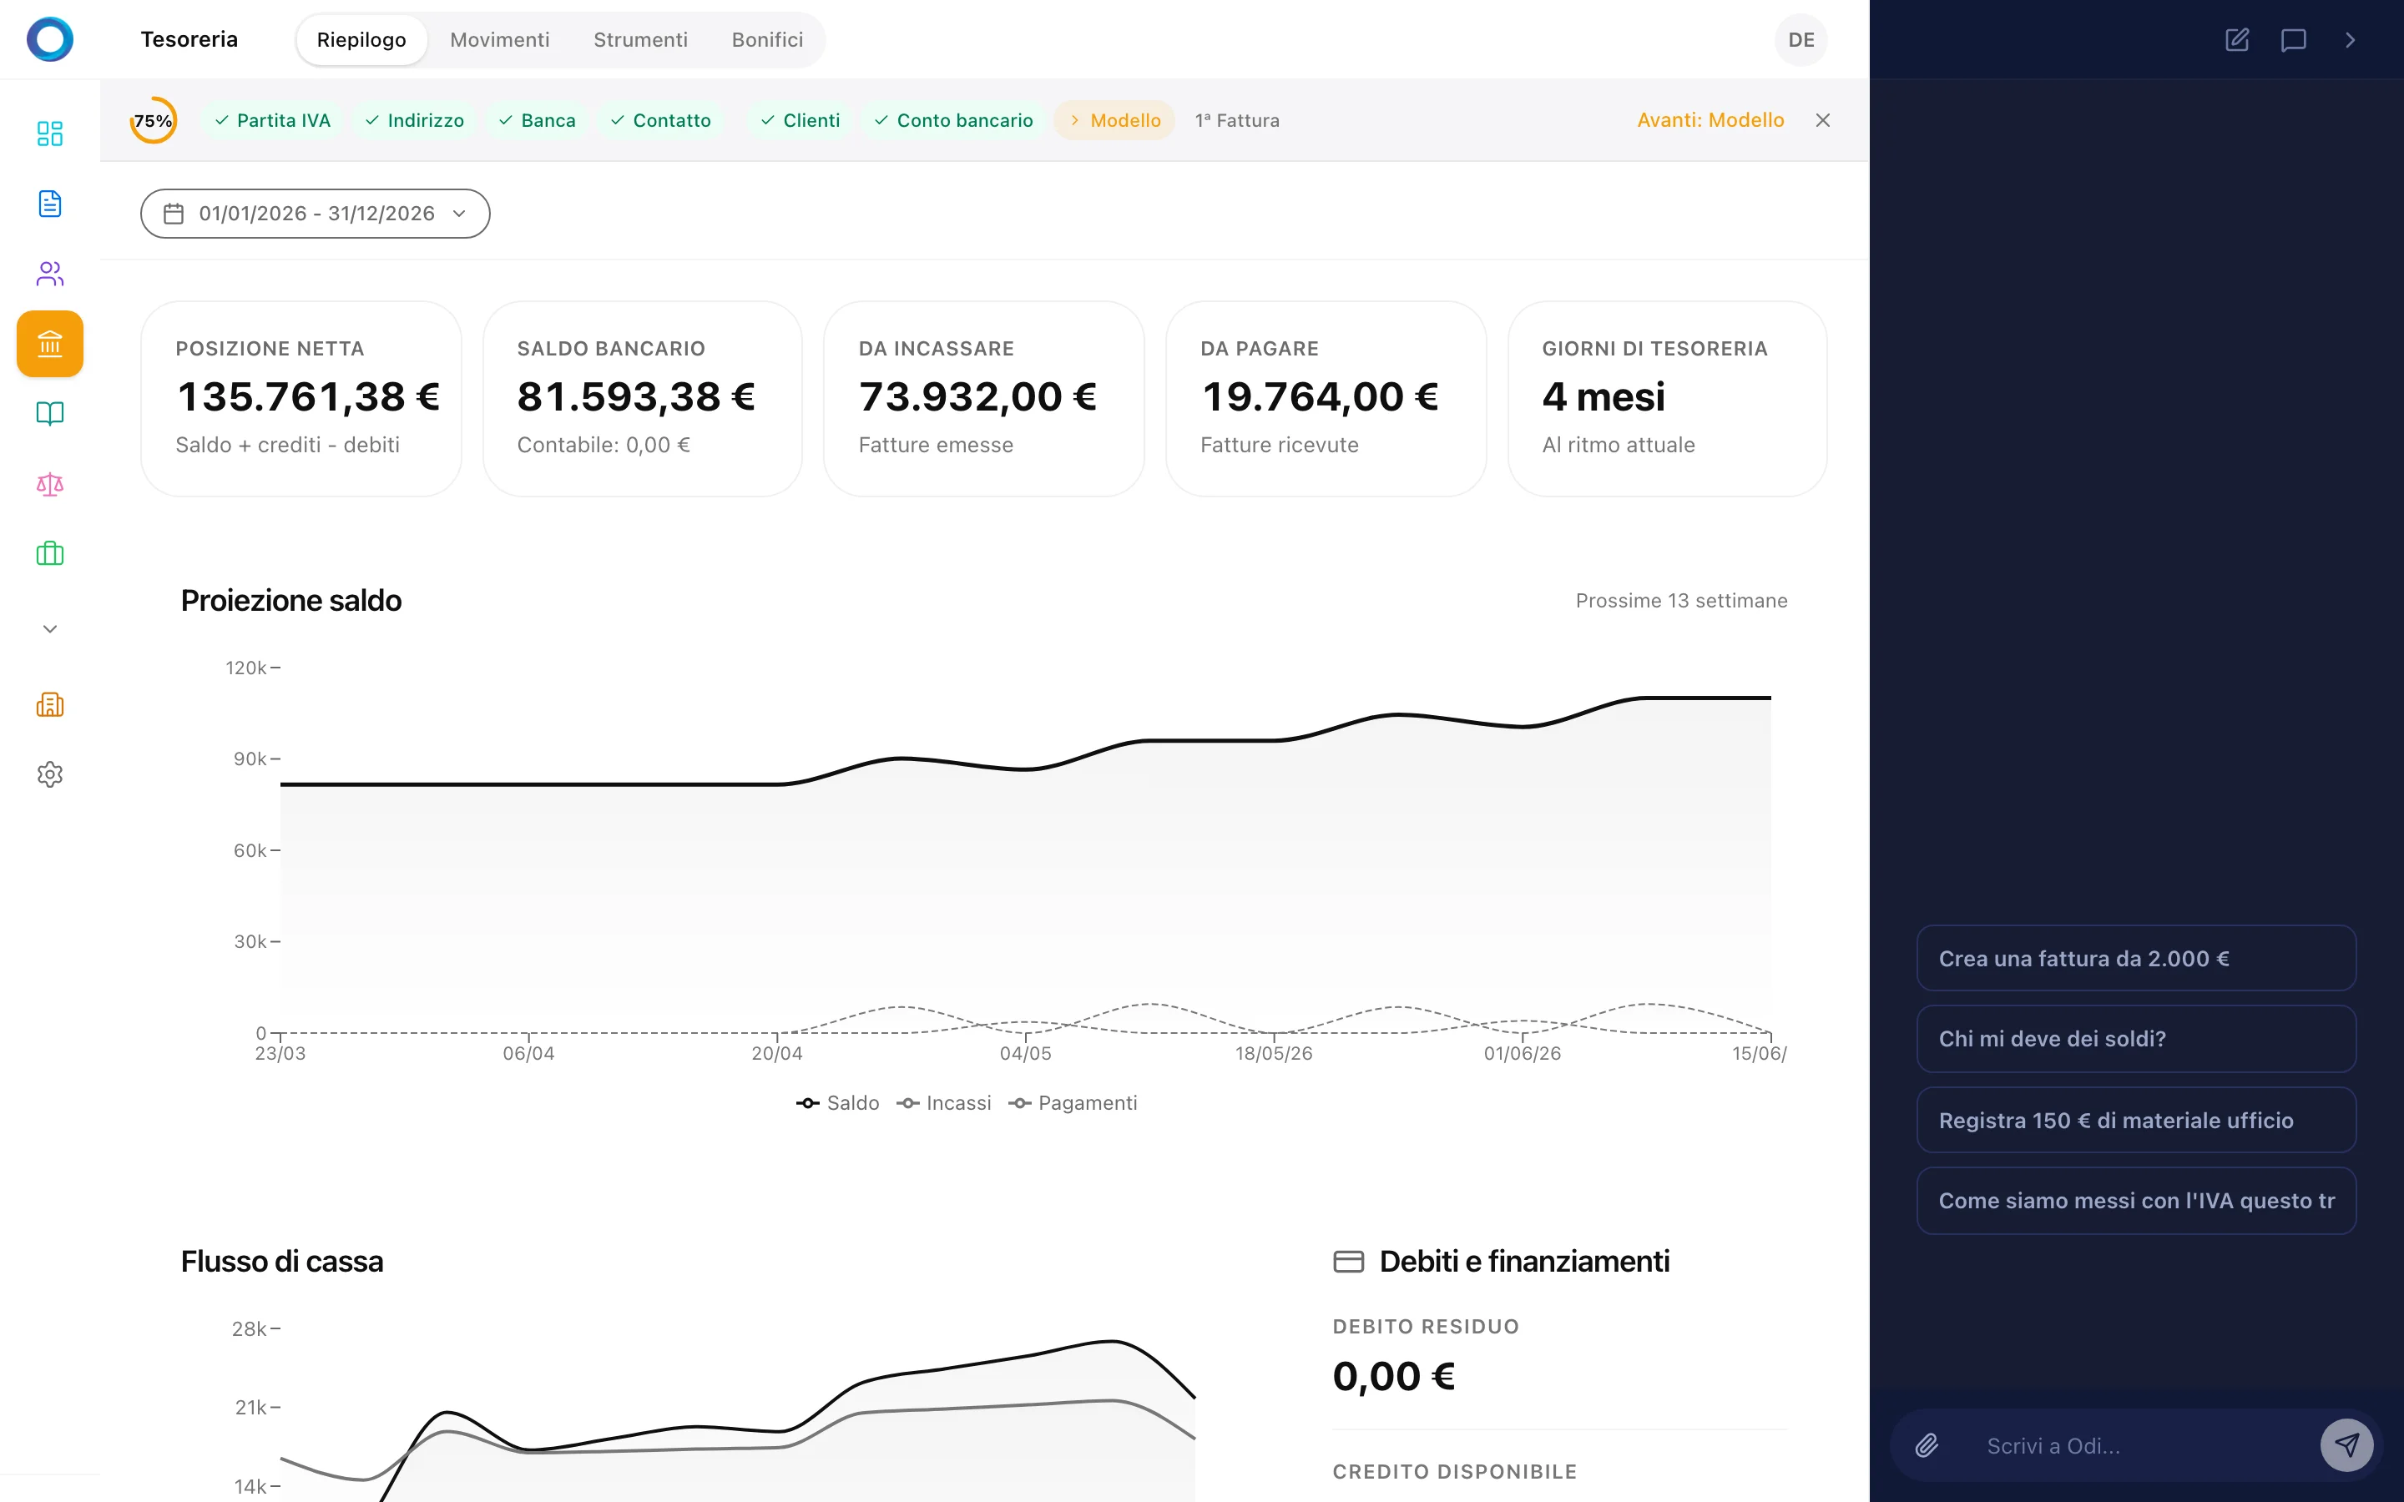The height and width of the screenshot is (1502, 2404).
Task: Click the 75% onboarding progress ring
Action: pyautogui.click(x=153, y=120)
